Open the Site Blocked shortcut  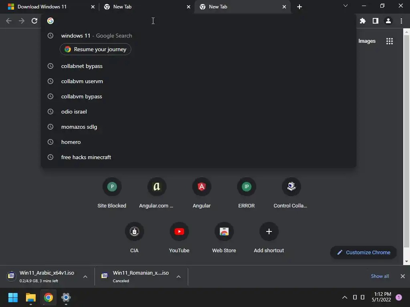[112, 193]
